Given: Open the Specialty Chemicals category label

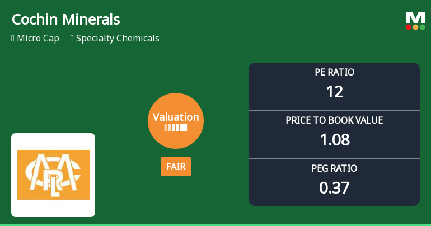Looking at the screenshot, I should [x=118, y=39].
